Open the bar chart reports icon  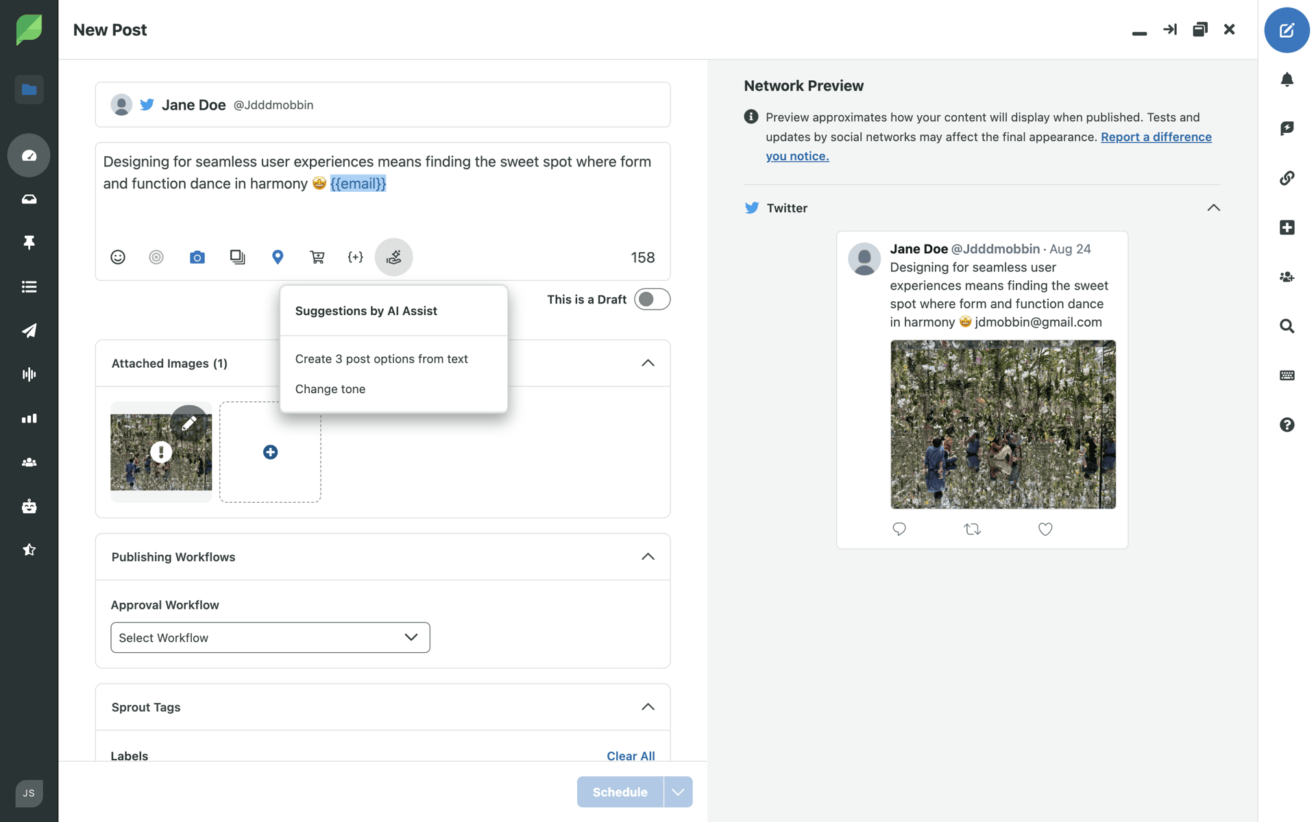click(x=29, y=419)
